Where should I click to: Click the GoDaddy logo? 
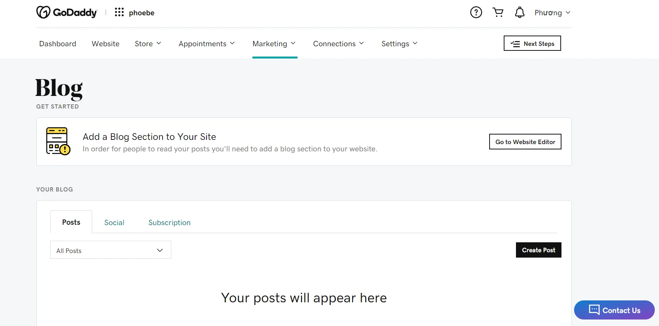[x=67, y=12]
